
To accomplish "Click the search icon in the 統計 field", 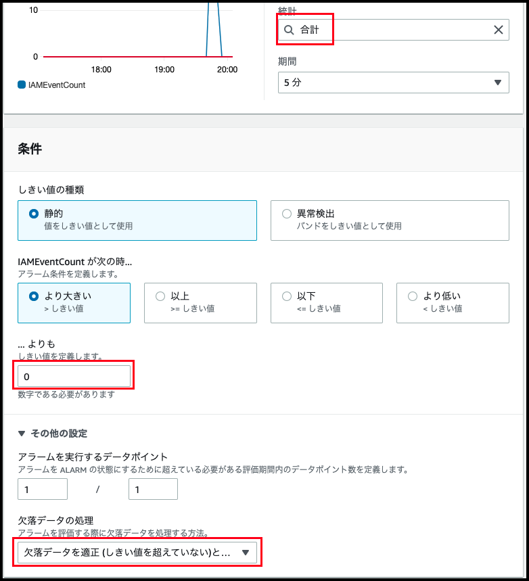I will click(x=289, y=30).
